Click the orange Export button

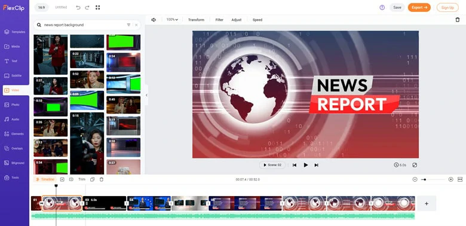point(419,7)
